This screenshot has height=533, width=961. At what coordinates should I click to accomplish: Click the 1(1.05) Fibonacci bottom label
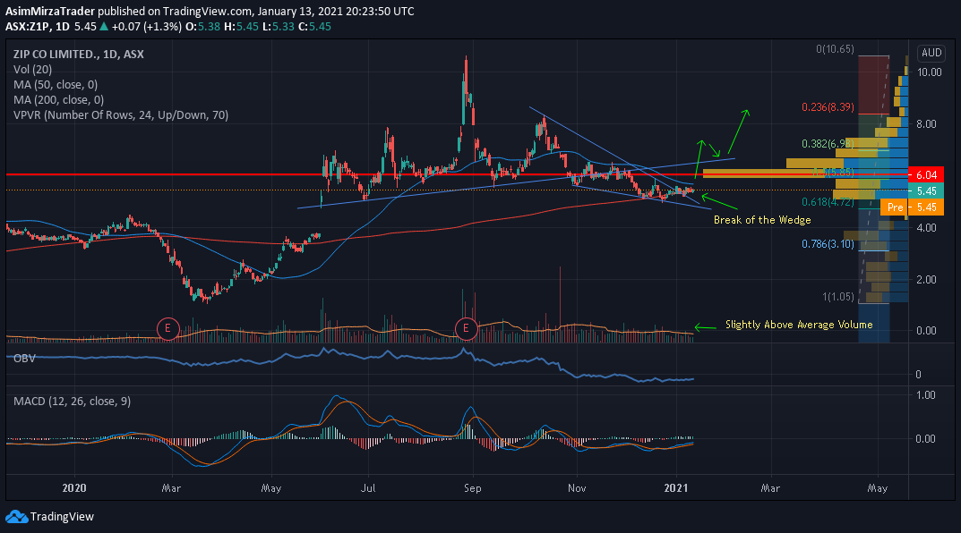tap(837, 297)
